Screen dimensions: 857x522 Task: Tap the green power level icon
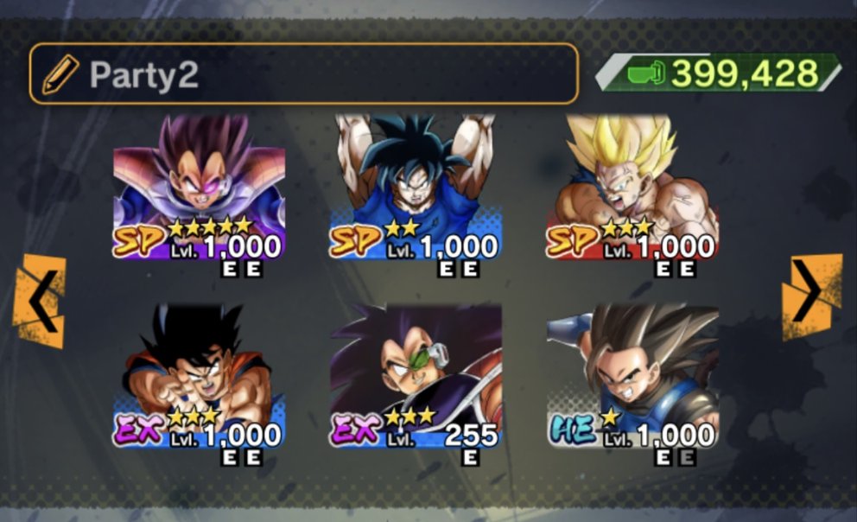(x=646, y=73)
